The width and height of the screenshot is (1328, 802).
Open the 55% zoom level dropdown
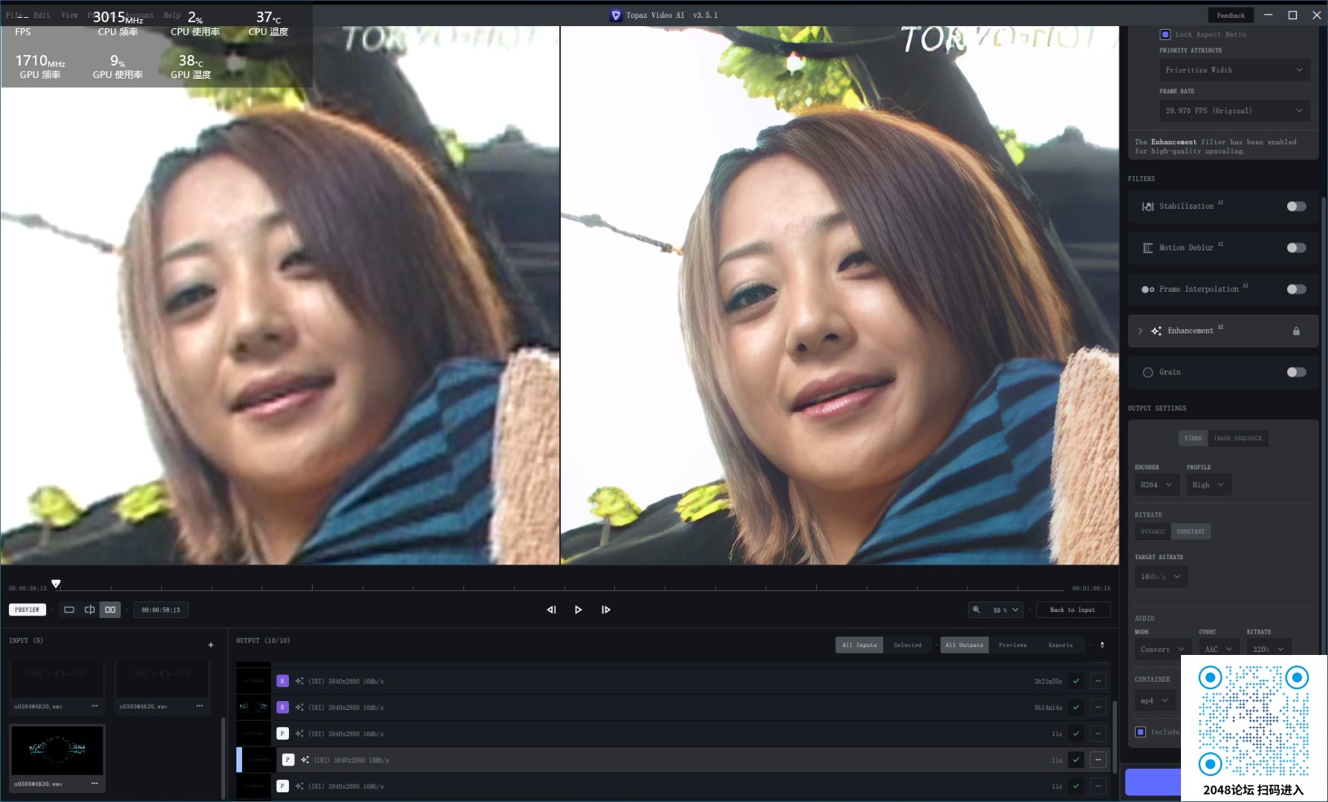point(1006,610)
